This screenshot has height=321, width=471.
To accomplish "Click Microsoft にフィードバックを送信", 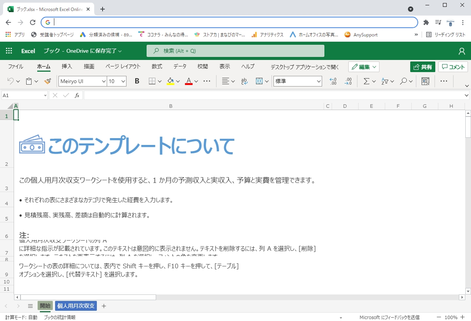I will pos(389,317).
